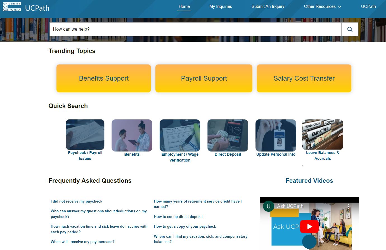Click the Quick Search heading
Viewport: 386px width, 250px height.
click(x=68, y=106)
